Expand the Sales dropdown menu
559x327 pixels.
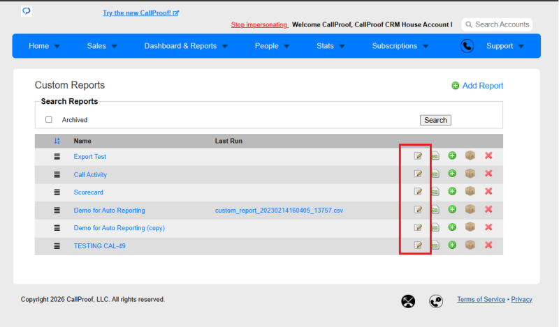[x=102, y=46]
